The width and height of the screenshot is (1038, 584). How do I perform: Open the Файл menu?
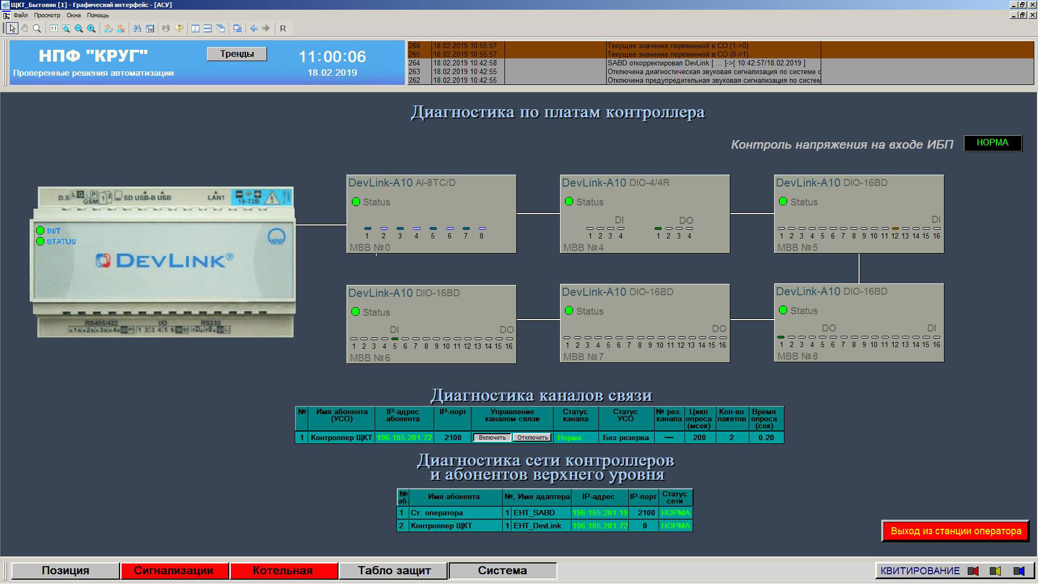(x=21, y=15)
